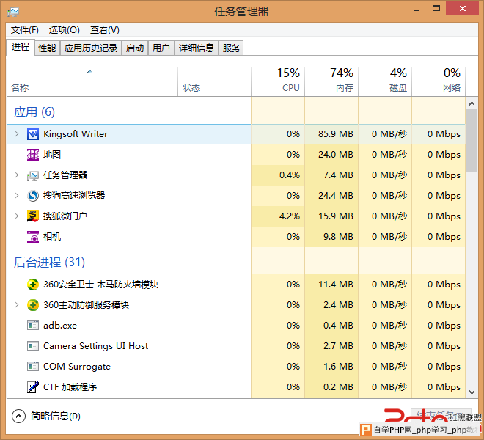Select the CTF 加载程序 process name

(x=70, y=387)
